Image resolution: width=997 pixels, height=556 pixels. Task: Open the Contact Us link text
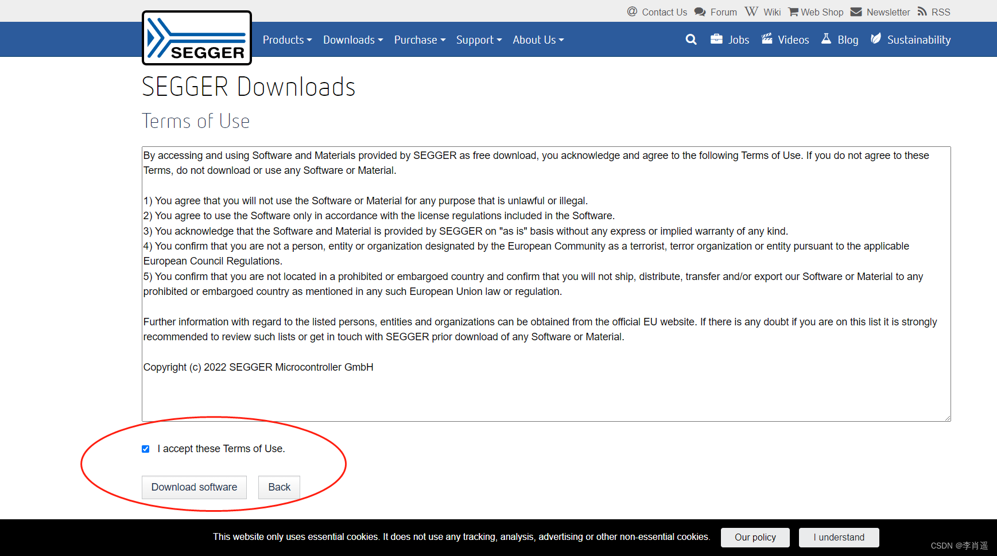coord(664,12)
